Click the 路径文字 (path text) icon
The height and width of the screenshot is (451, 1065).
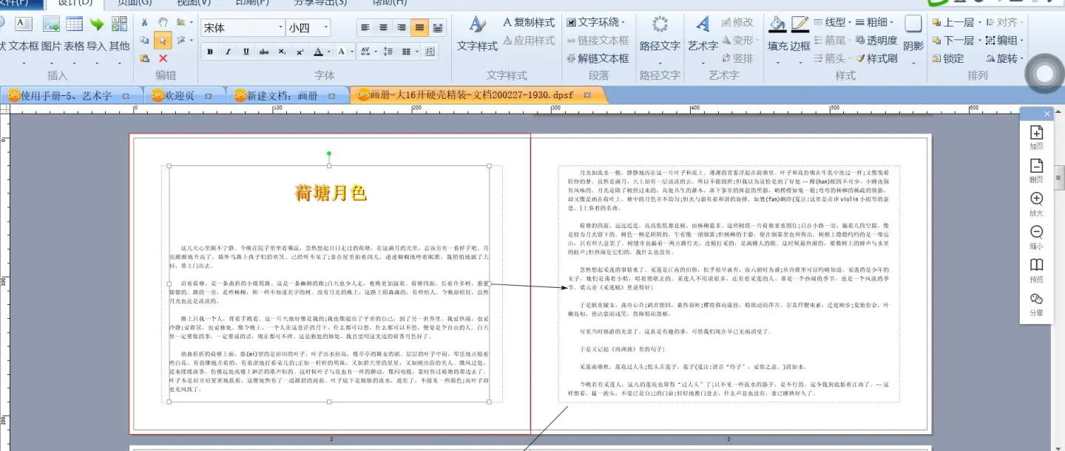tap(659, 33)
